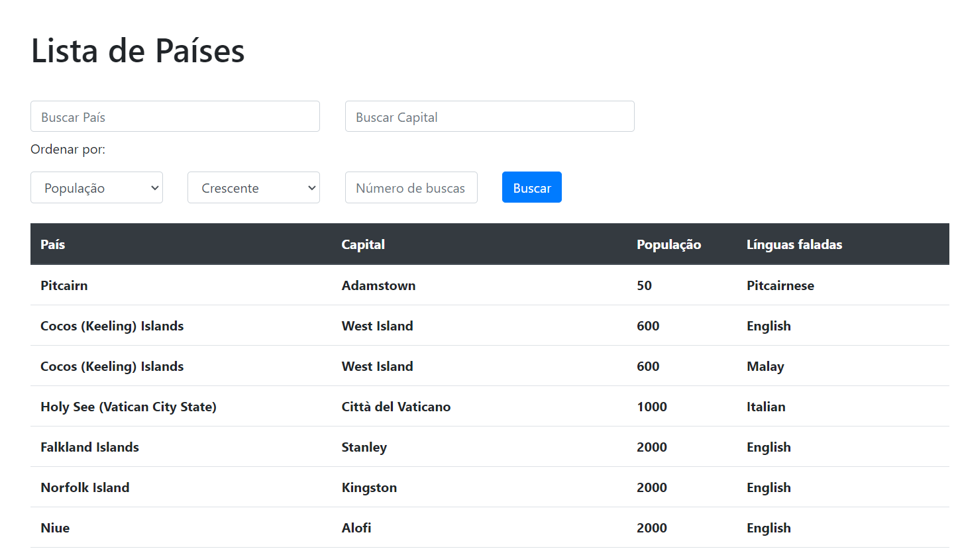
Task: Click the Buscar País search field
Action: coord(175,117)
